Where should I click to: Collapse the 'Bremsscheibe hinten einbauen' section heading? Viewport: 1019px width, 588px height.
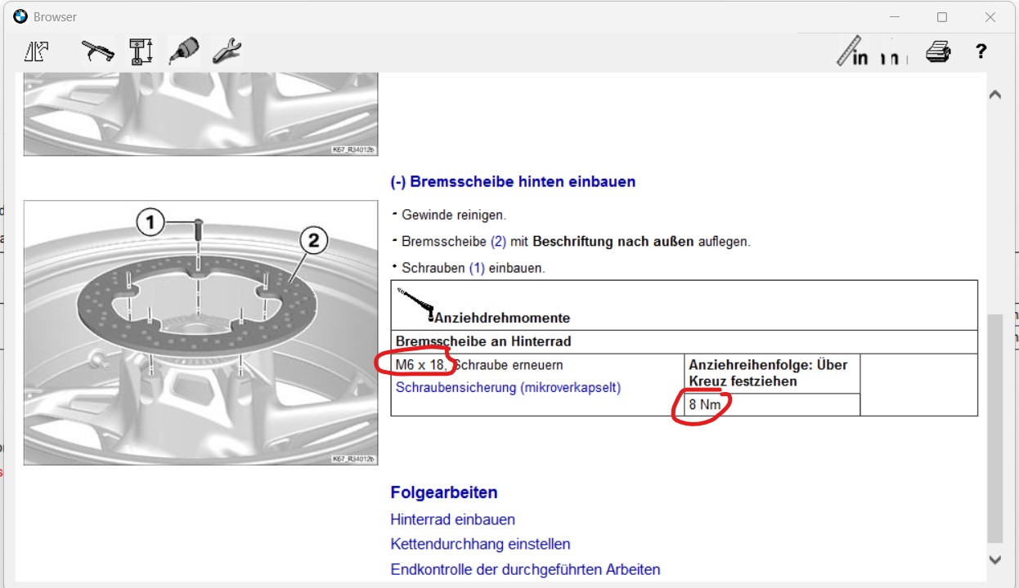pyautogui.click(x=513, y=181)
